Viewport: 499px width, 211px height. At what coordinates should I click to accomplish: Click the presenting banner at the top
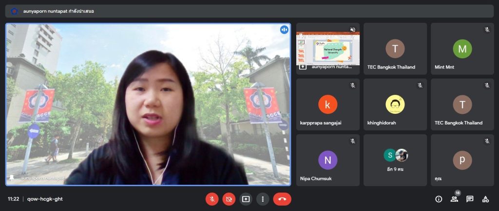click(x=58, y=11)
